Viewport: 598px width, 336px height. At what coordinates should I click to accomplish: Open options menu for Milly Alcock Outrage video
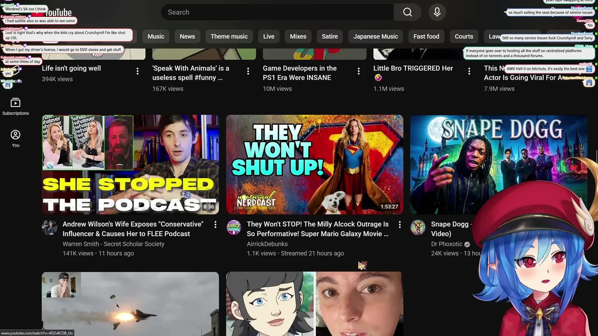399,225
